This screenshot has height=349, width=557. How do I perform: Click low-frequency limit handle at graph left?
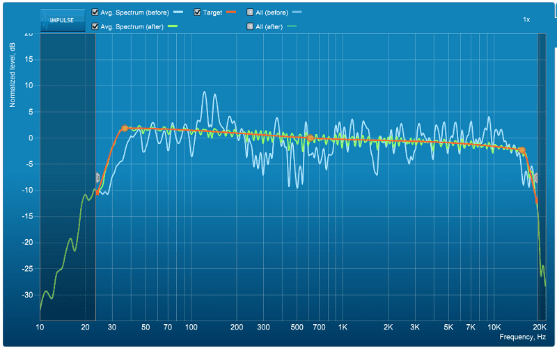point(97,177)
